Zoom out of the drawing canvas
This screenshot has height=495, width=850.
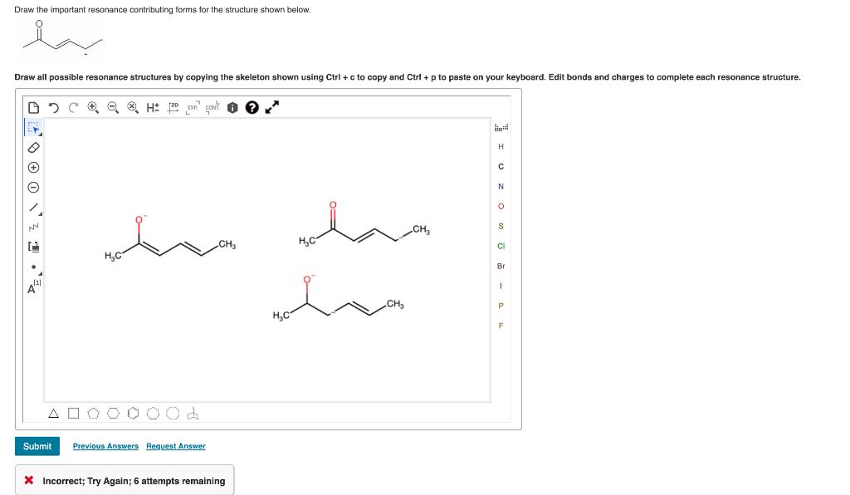tap(113, 107)
